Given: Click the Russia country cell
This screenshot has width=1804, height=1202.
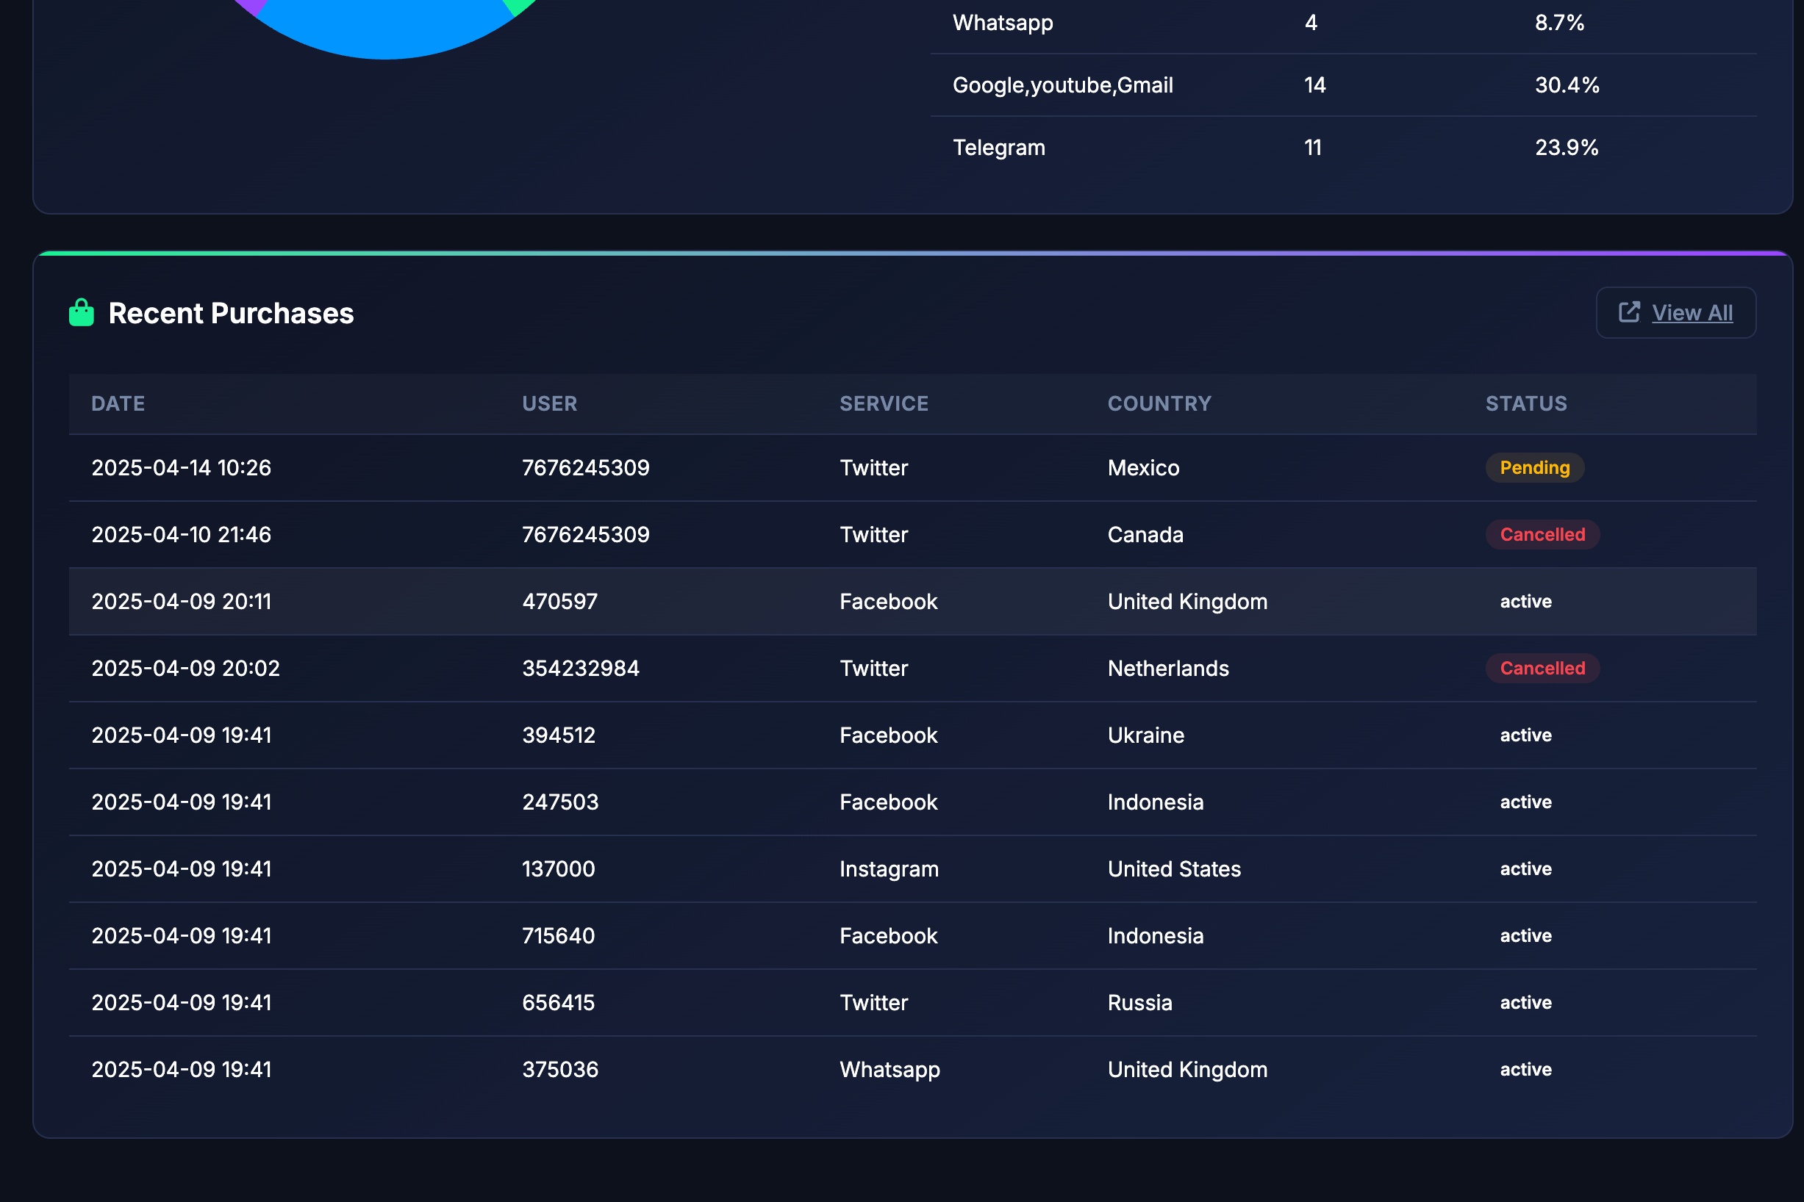Looking at the screenshot, I should pos(1139,1003).
